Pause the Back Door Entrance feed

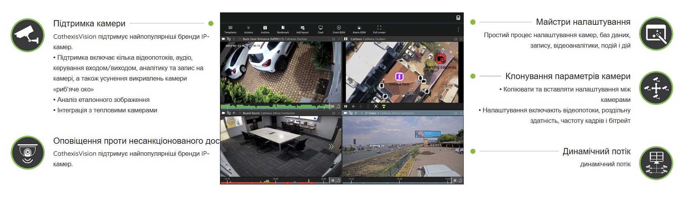point(333,106)
